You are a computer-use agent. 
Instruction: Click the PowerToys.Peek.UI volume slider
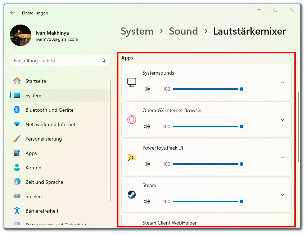tap(208, 164)
